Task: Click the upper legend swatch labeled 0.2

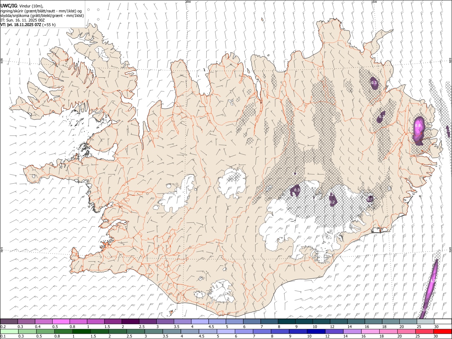Action: [x=9, y=321]
